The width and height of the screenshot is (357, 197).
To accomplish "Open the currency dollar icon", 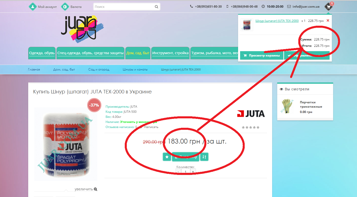I will 65,7.
